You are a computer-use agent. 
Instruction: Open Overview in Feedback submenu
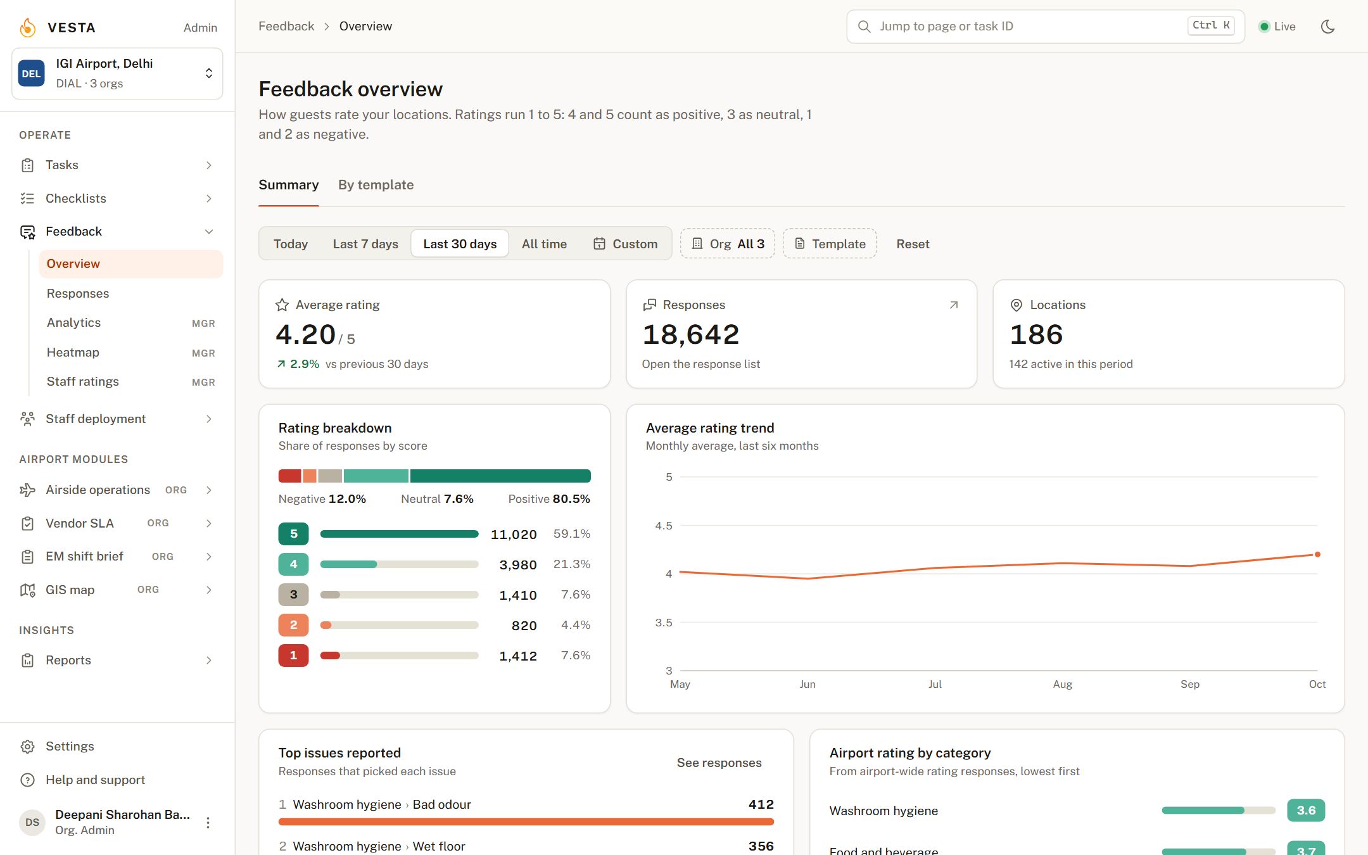(x=131, y=264)
